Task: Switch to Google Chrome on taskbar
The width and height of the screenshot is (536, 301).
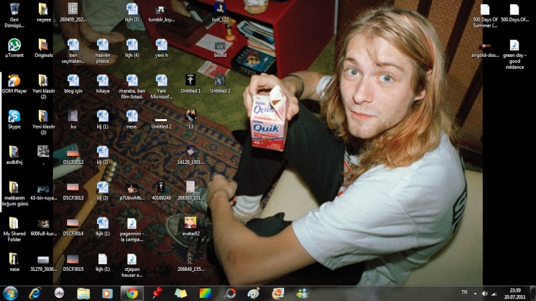Action: [x=132, y=293]
